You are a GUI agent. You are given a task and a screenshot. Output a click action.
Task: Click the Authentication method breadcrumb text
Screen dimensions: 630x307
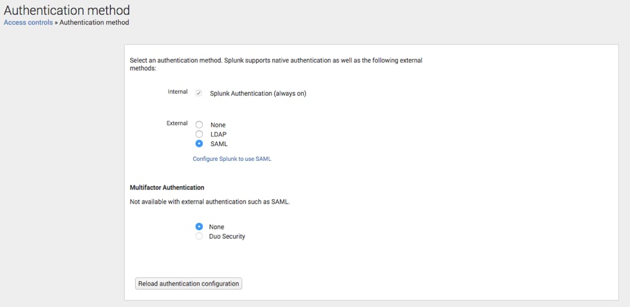[94, 23]
